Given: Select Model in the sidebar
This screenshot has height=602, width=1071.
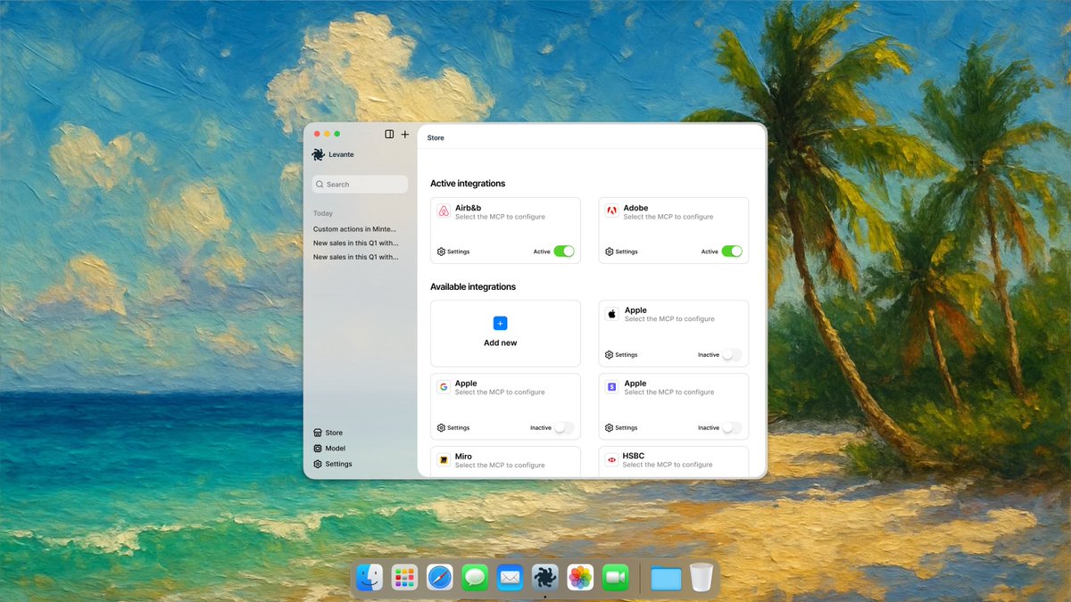Looking at the screenshot, I should [330, 448].
